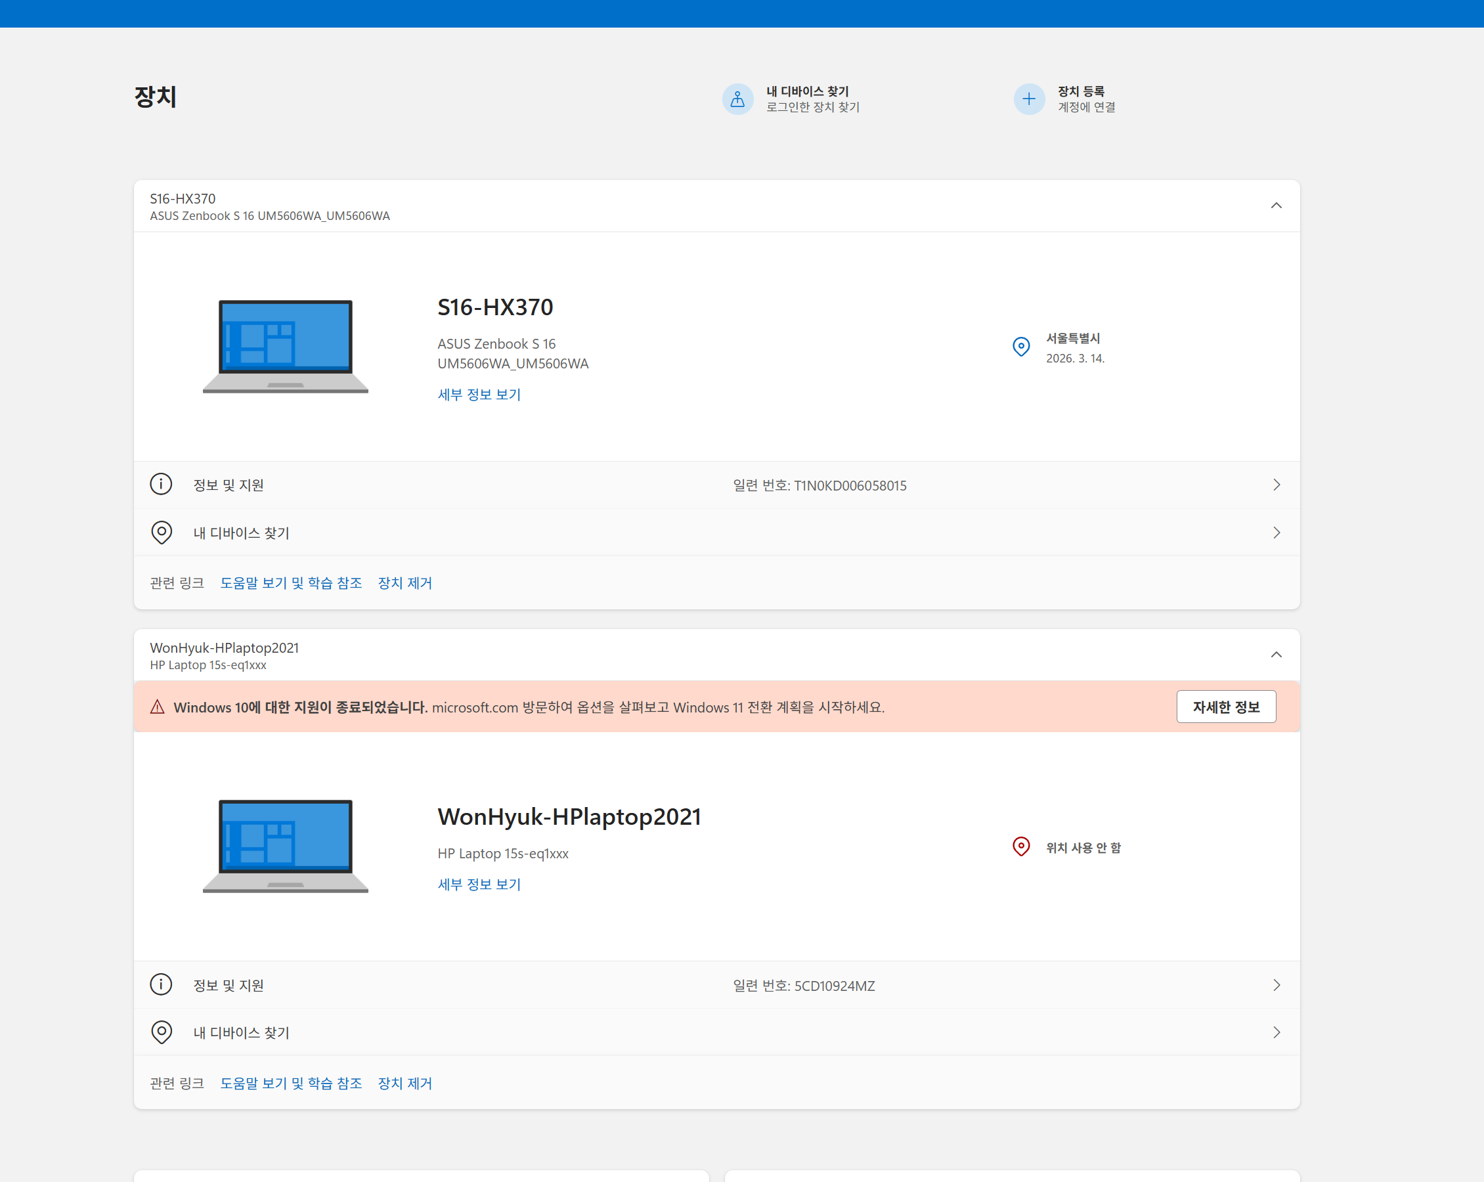1484x1182 pixels.
Task: Click the S16-HX370 laptop image
Action: click(x=286, y=346)
